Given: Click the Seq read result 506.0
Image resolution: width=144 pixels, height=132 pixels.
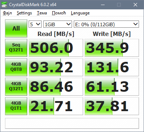Looking at the screenshot, I should 56,48.
